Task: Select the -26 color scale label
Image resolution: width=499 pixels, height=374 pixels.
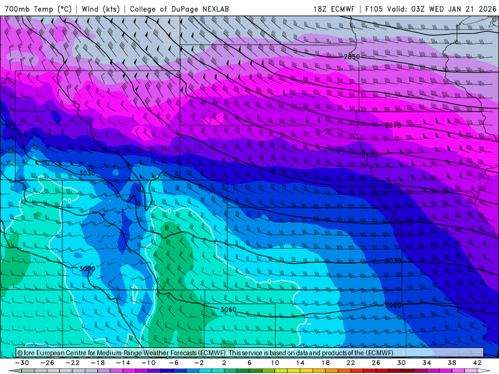Action: tap(47, 363)
